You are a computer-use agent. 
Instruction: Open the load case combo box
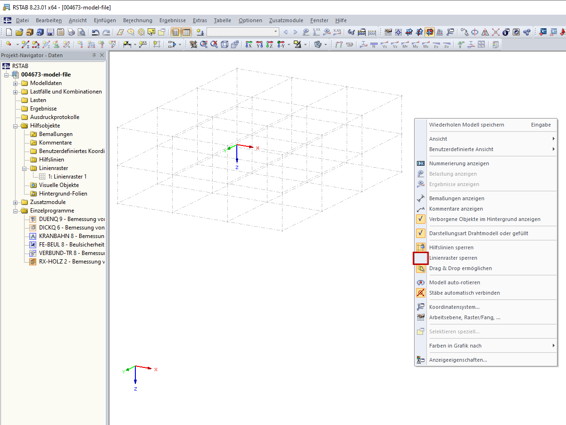tap(243, 32)
